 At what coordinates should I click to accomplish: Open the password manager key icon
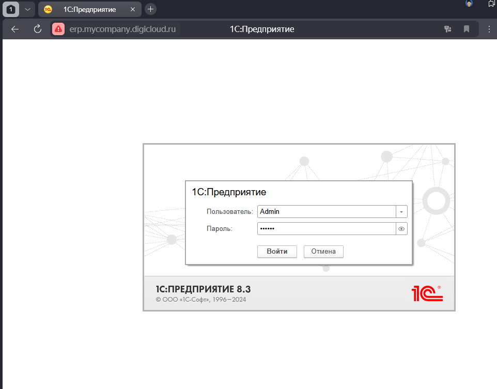point(447,29)
